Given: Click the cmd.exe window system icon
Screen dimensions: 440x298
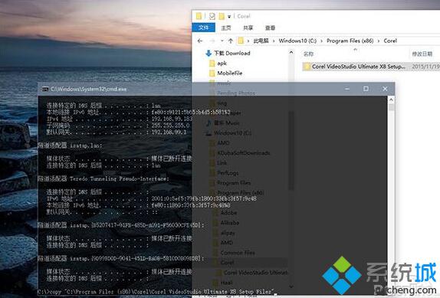Looking at the screenshot, I should (x=45, y=89).
